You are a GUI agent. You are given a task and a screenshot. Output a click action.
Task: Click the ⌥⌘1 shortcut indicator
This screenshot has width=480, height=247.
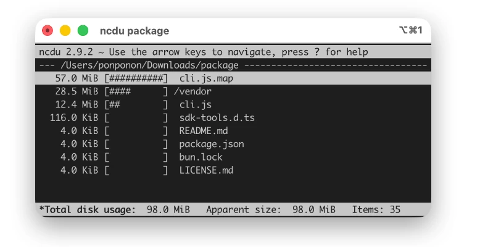click(x=411, y=30)
